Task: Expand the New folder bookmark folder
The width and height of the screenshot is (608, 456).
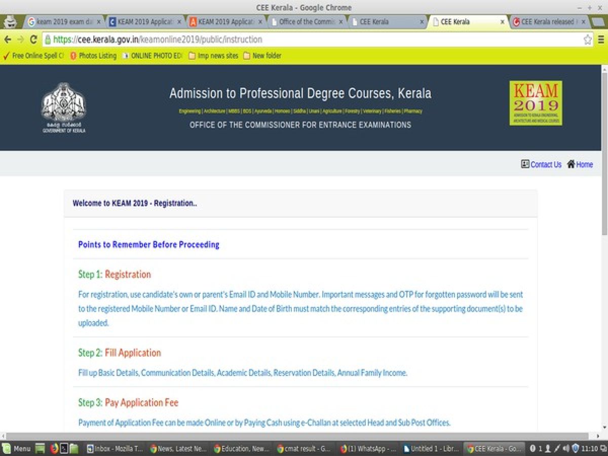Action: 262,56
